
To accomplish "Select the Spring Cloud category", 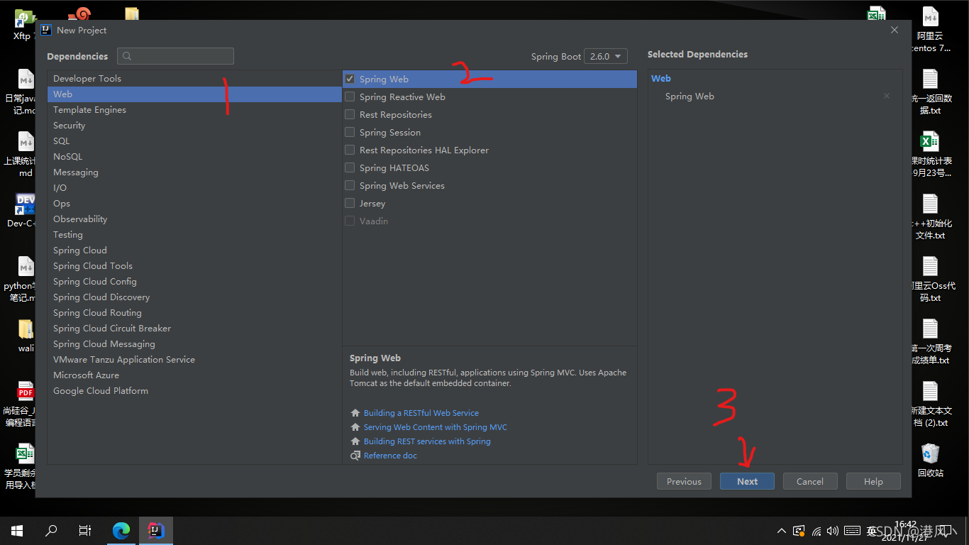I will 194,250.
